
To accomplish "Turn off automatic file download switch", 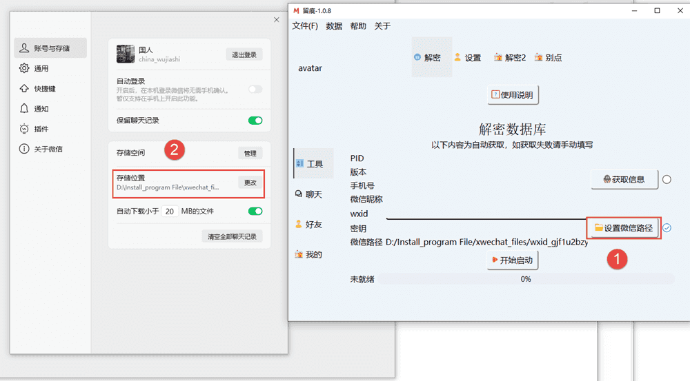I will coord(255,211).
